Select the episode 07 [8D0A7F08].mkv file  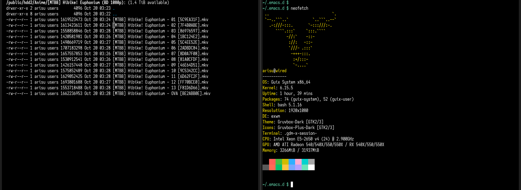coord(160,54)
